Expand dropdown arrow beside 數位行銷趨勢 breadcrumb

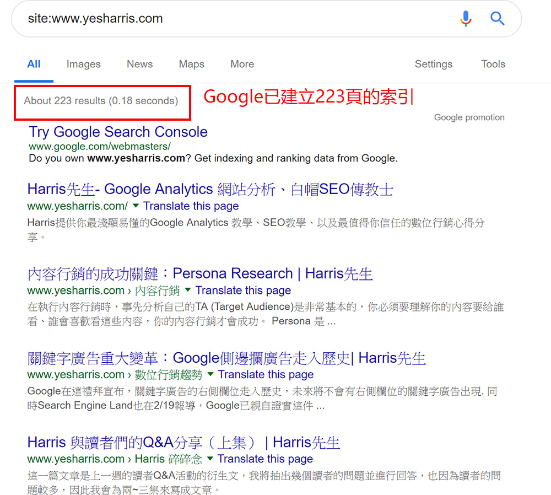tap(210, 374)
